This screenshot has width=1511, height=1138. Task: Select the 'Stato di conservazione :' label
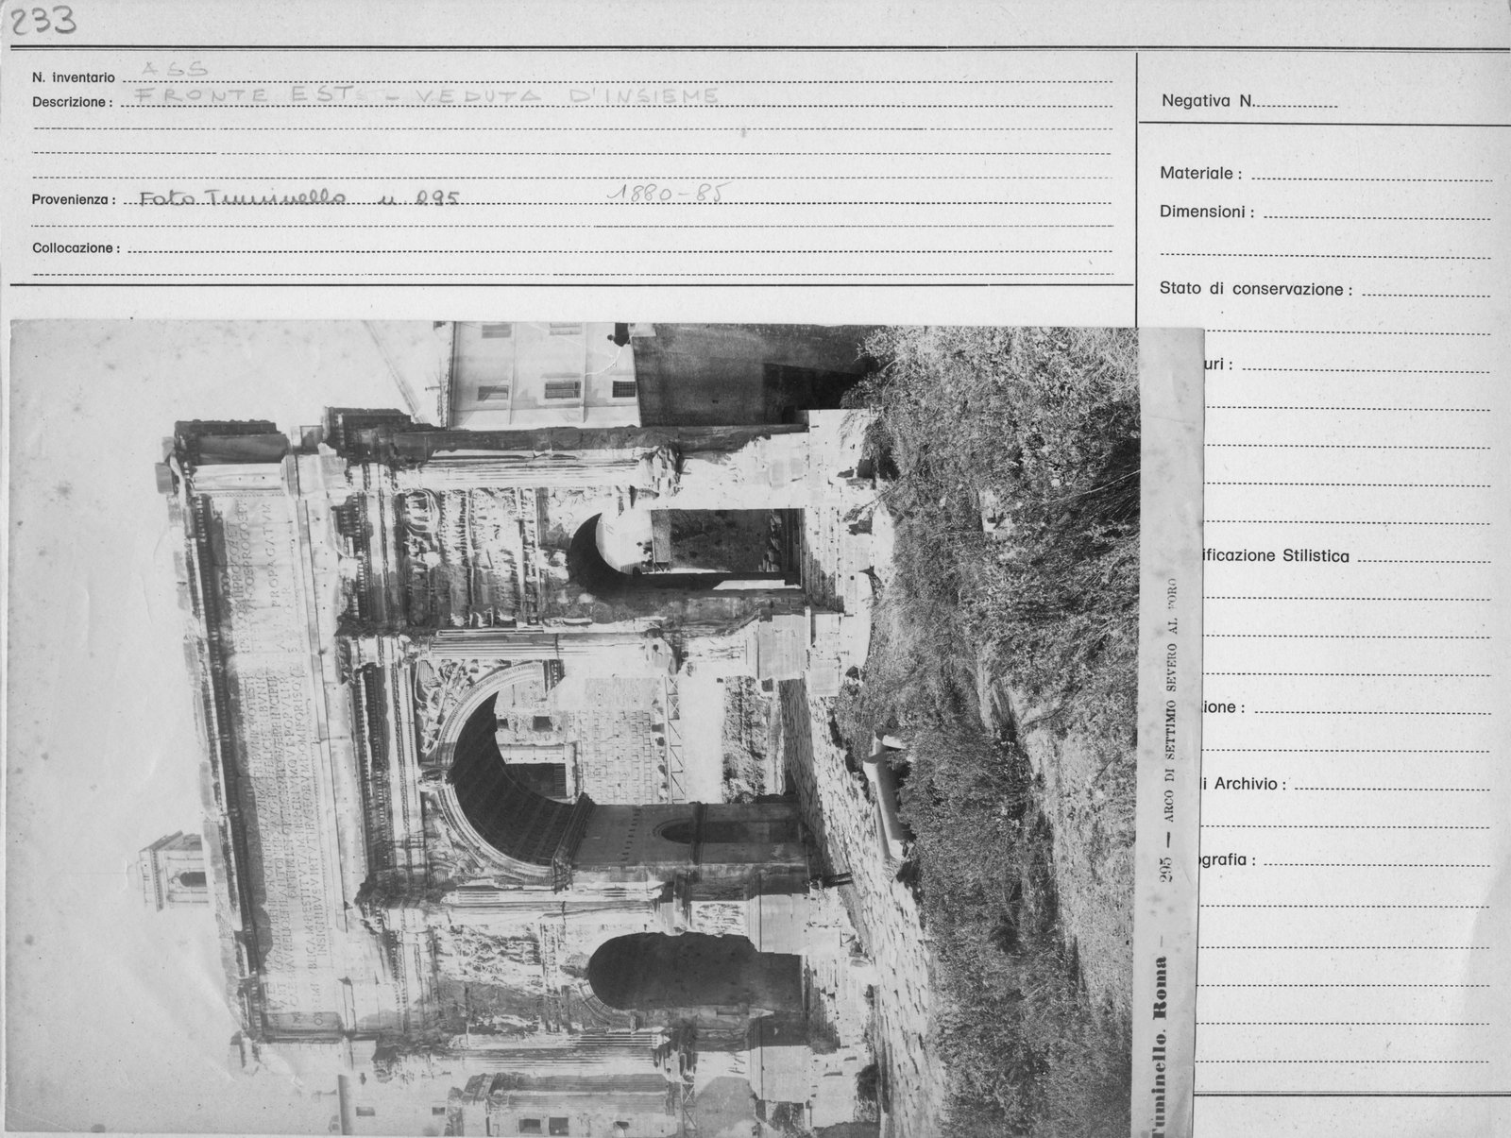coord(1256,289)
